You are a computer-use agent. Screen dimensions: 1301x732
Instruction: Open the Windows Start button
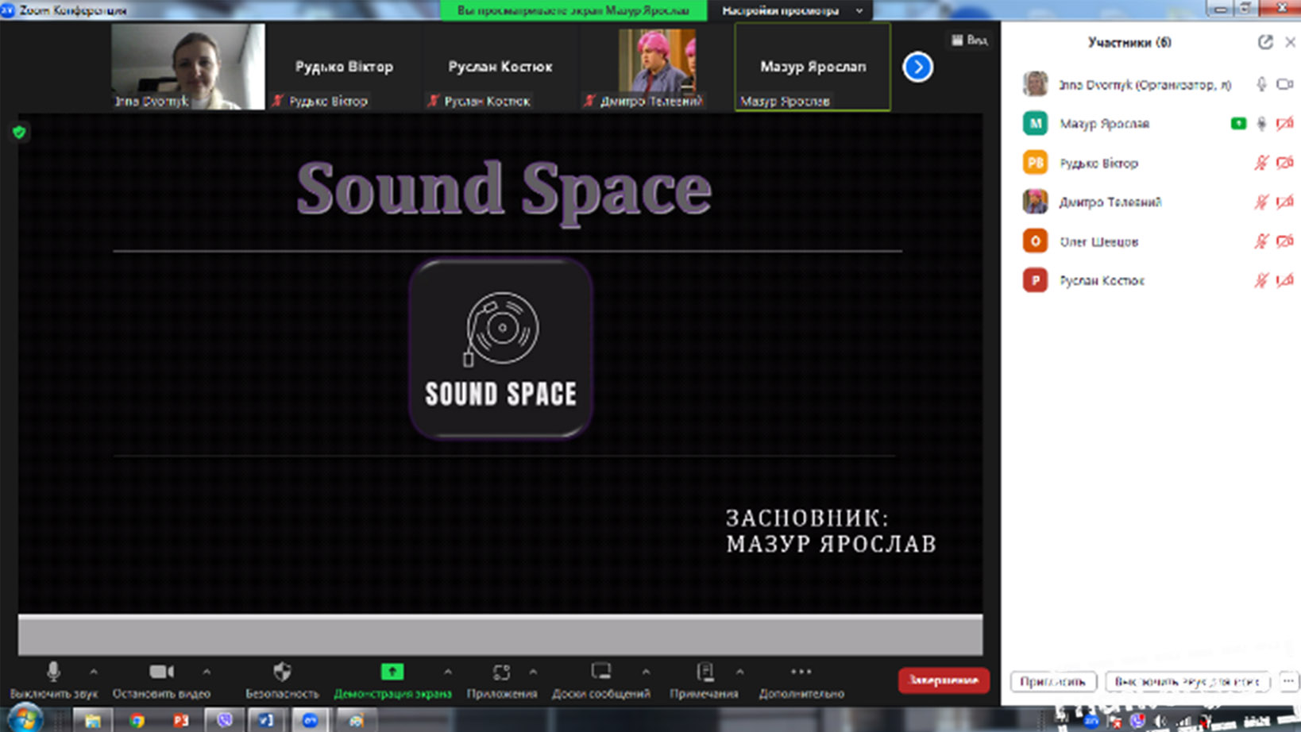[x=25, y=719]
